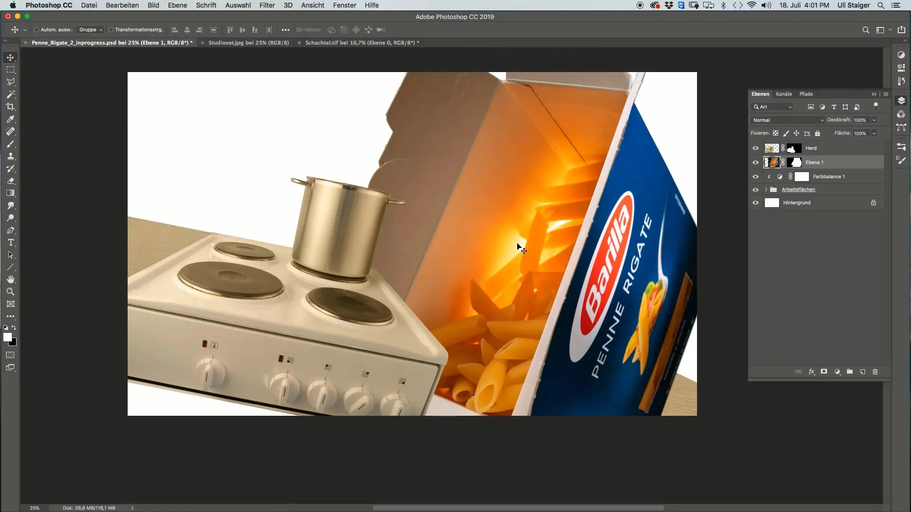
Task: Open the Deckkraft opacity dropdown arrow
Action: point(874,120)
